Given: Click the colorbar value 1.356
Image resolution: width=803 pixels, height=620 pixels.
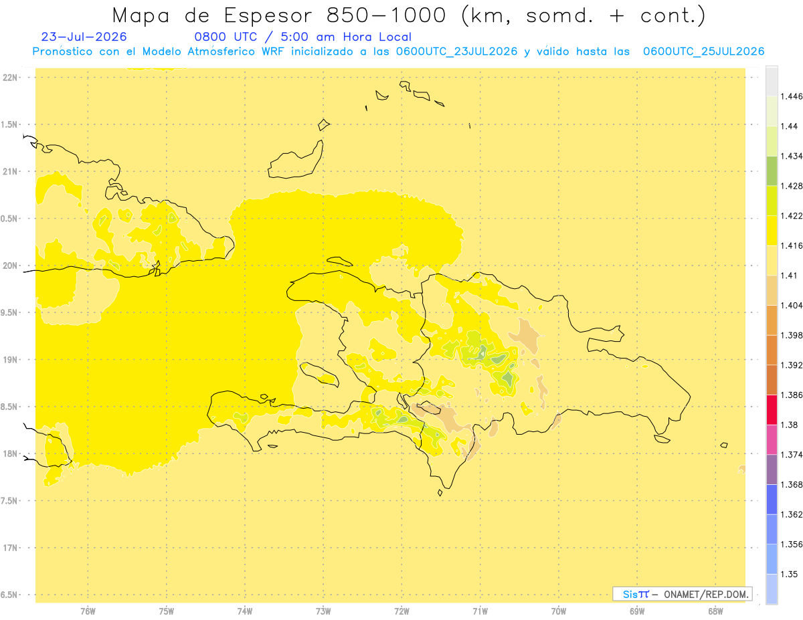Looking at the screenshot, I should [x=792, y=544].
